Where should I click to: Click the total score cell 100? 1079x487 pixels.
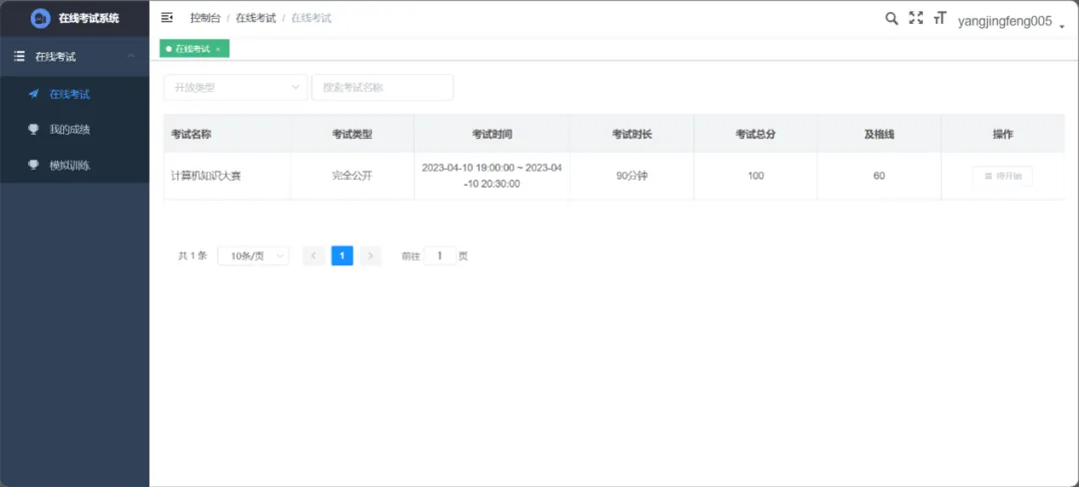755,176
